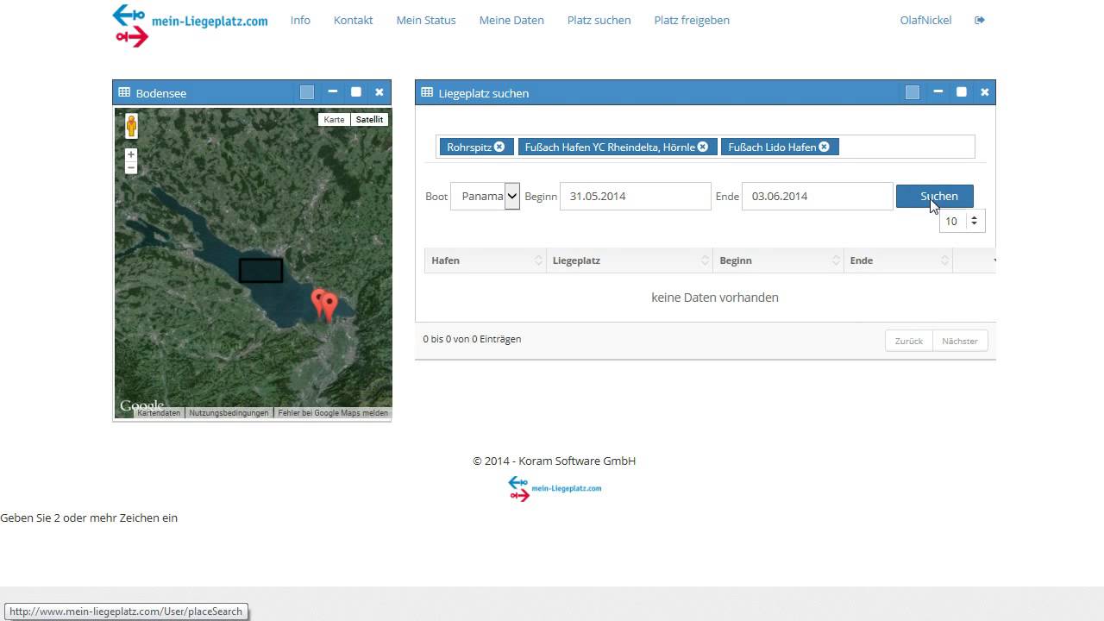This screenshot has width=1104, height=621.
Task: Remove the Fußach Lido Hafen tag
Action: (x=824, y=147)
